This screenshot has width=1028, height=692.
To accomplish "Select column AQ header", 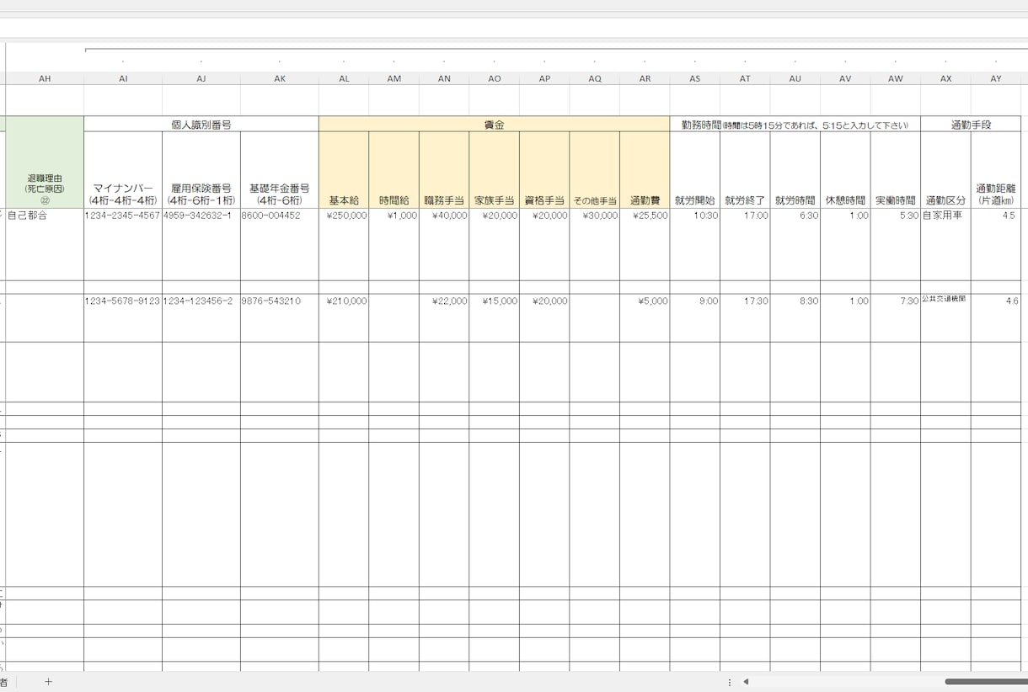I will [x=595, y=78].
